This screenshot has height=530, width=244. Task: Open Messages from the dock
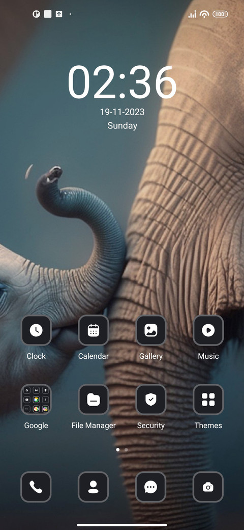coord(150,487)
